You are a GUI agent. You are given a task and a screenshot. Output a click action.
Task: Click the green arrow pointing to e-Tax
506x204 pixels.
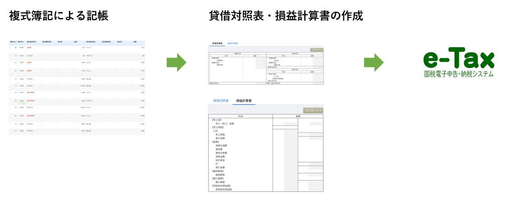click(374, 62)
